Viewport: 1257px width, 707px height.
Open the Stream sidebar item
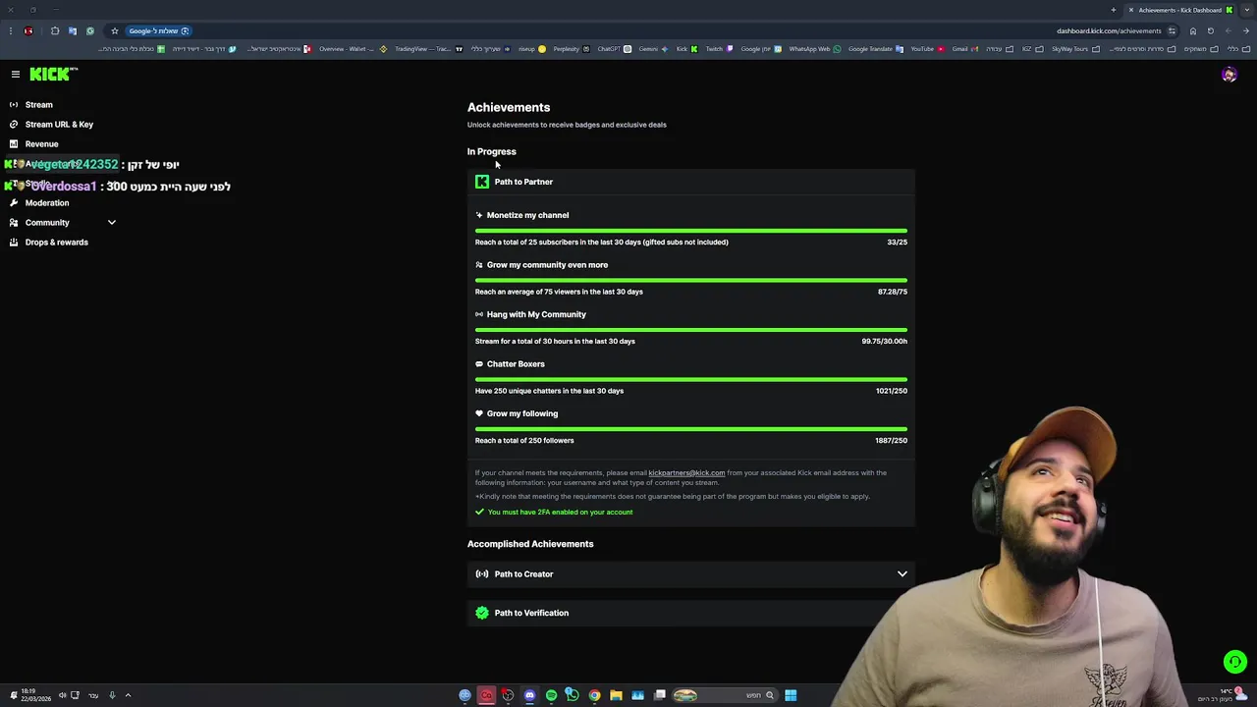(39, 104)
